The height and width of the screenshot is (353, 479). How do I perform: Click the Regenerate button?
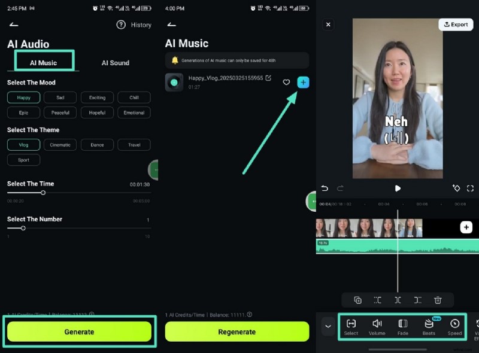(x=237, y=331)
